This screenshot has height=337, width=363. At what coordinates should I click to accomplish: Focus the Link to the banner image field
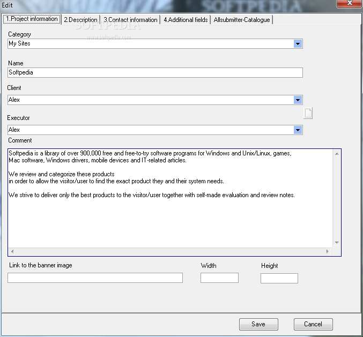(x=95, y=278)
